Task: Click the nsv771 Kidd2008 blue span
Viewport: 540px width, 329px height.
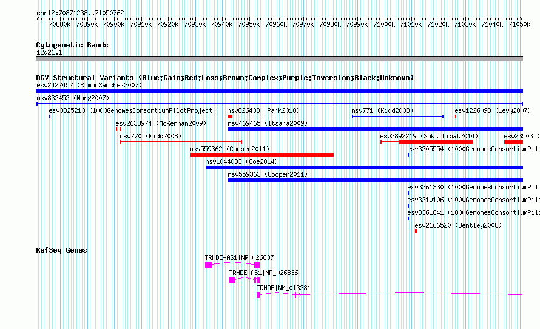Action: point(397,117)
